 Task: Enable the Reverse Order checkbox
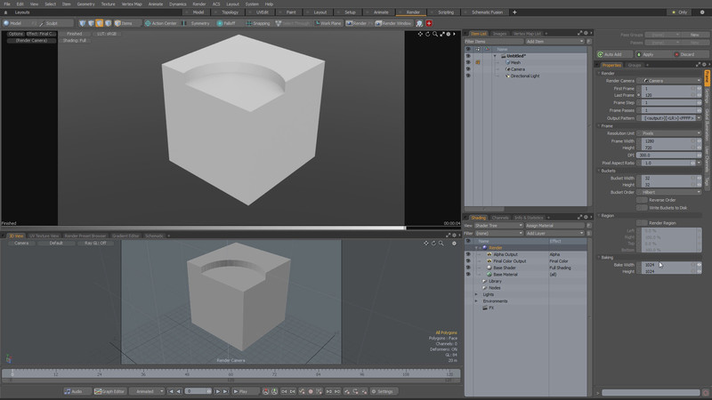[642, 200]
